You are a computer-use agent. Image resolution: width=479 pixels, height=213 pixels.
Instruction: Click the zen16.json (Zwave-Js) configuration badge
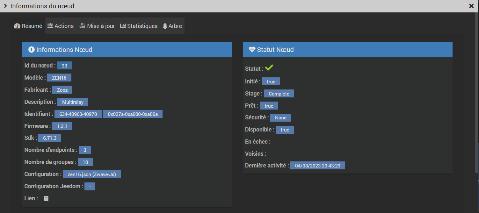click(x=92, y=174)
